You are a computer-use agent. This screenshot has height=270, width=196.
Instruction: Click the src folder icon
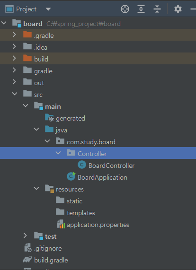pyautogui.click(x=27, y=94)
